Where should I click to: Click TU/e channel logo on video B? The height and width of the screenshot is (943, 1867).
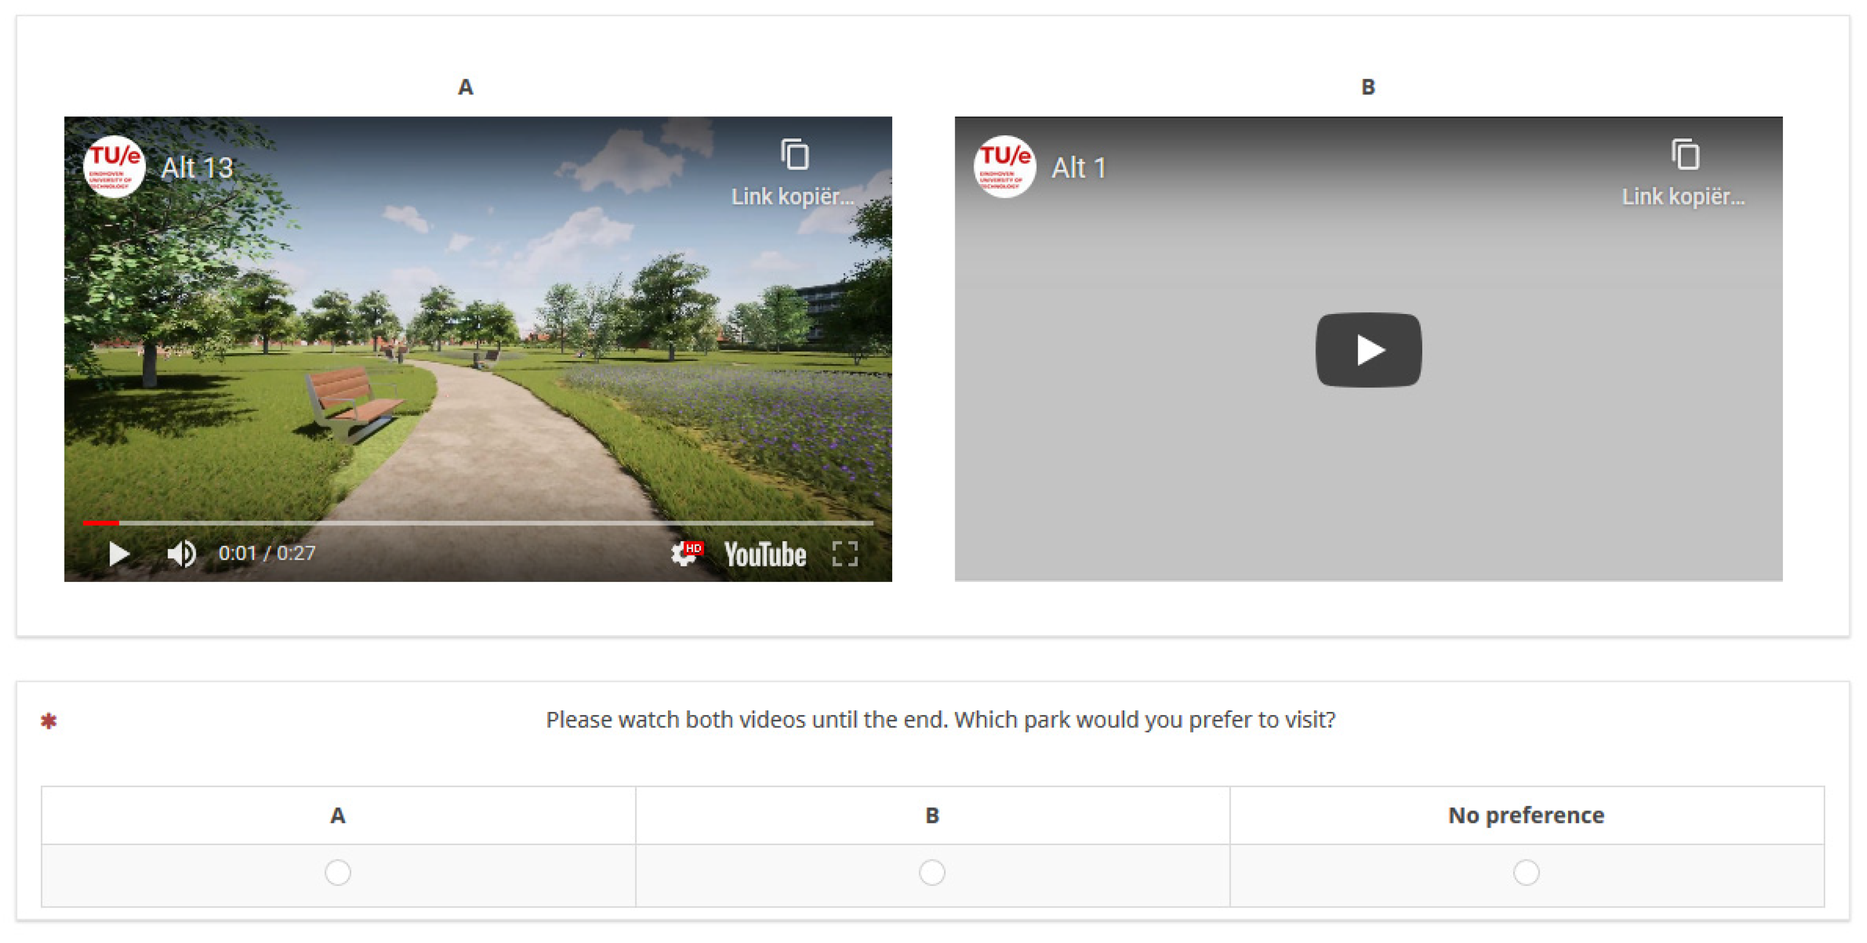tap(1004, 168)
